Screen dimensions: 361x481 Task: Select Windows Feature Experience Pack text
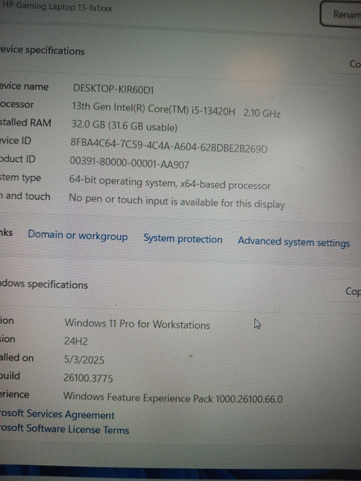click(x=173, y=398)
